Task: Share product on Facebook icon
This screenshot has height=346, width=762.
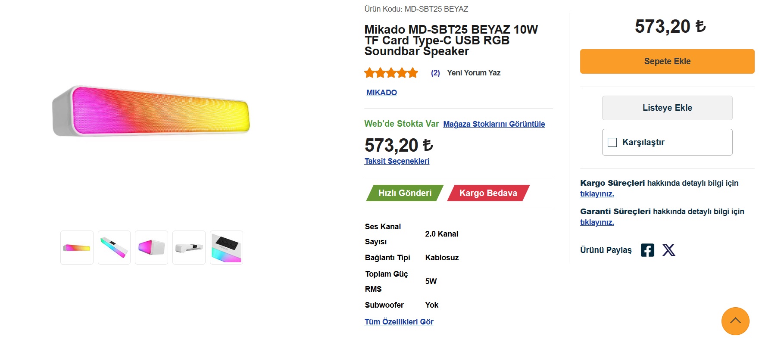Action: tap(647, 250)
